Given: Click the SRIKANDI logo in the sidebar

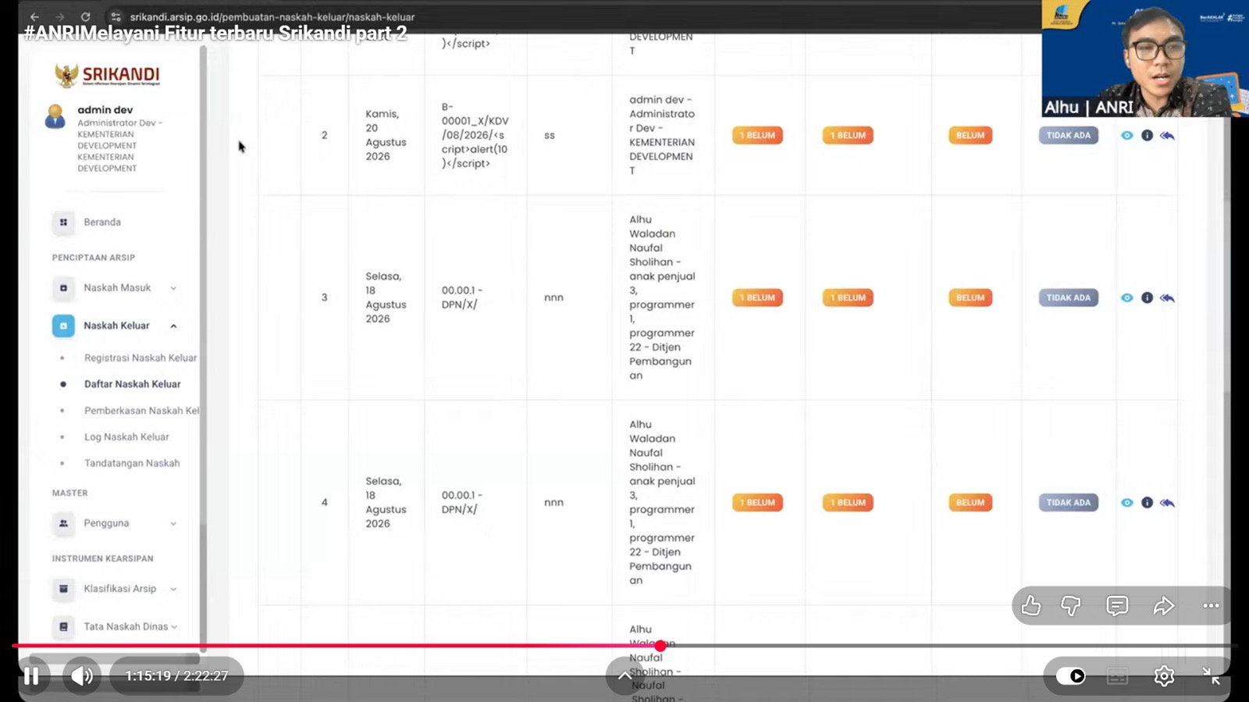Looking at the screenshot, I should coord(107,76).
